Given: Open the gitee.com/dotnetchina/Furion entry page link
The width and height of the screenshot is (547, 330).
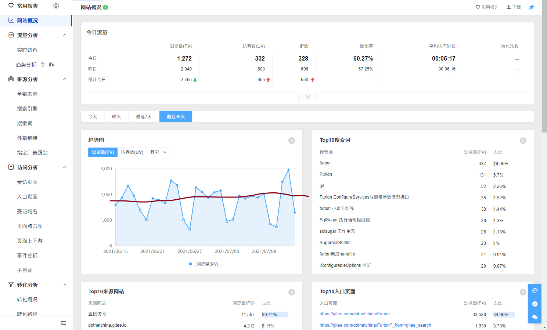Looking at the screenshot, I should point(355,314).
